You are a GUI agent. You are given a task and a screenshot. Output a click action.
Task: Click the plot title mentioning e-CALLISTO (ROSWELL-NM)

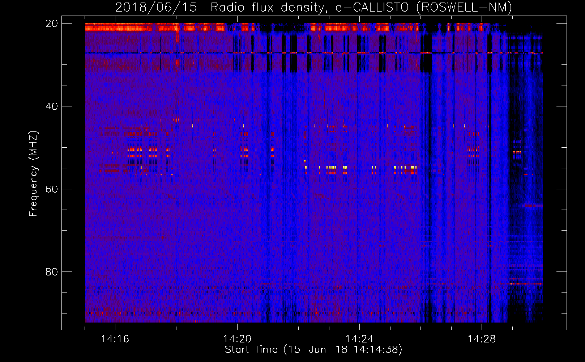(x=313, y=8)
